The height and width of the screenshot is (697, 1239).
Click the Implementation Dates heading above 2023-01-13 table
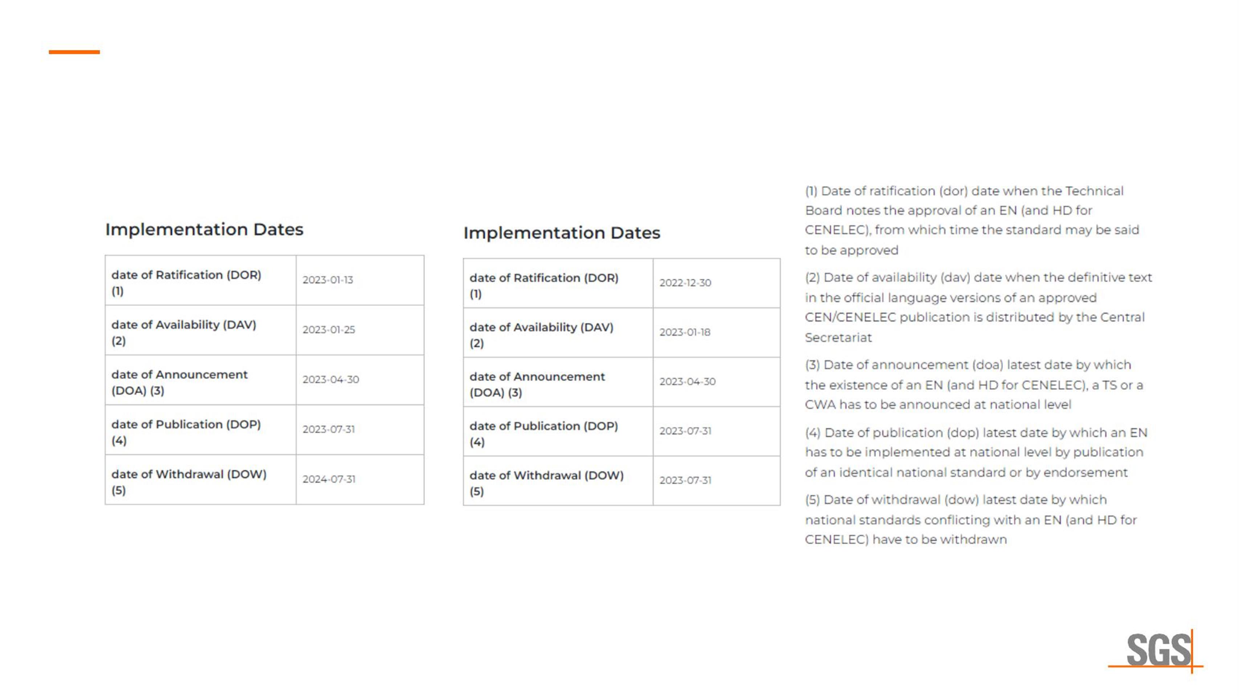(204, 229)
